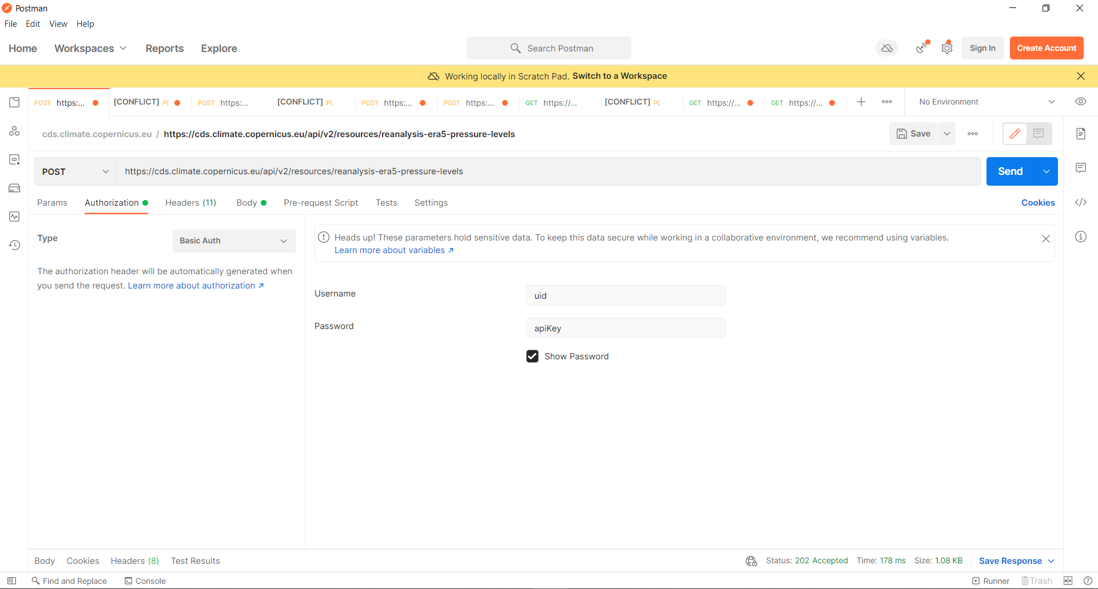
Task: Open the Documentation icon in right sidebar
Action: point(1081,134)
